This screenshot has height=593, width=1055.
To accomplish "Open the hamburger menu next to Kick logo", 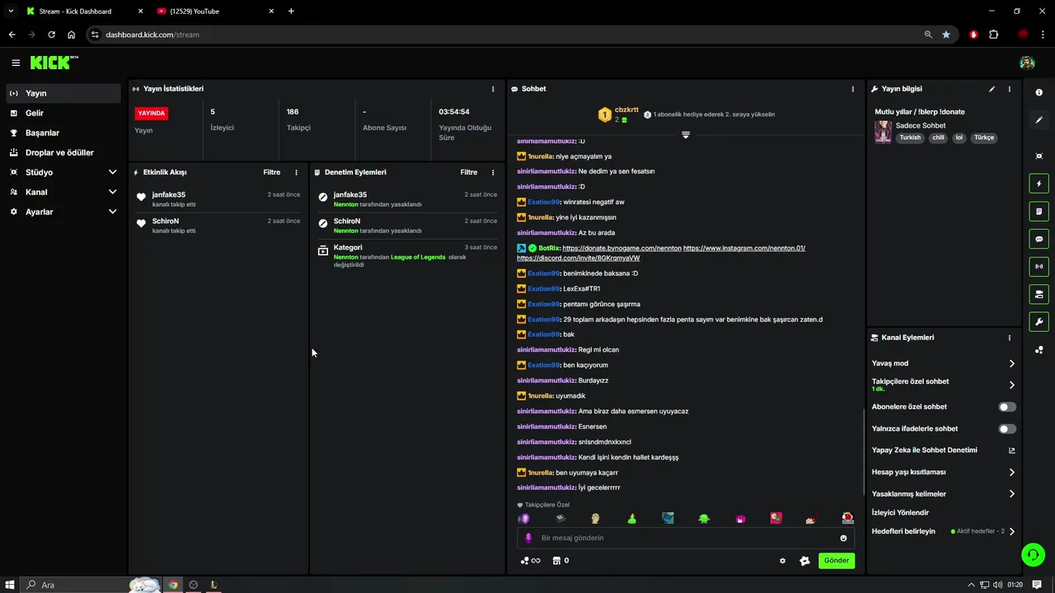I will point(16,63).
